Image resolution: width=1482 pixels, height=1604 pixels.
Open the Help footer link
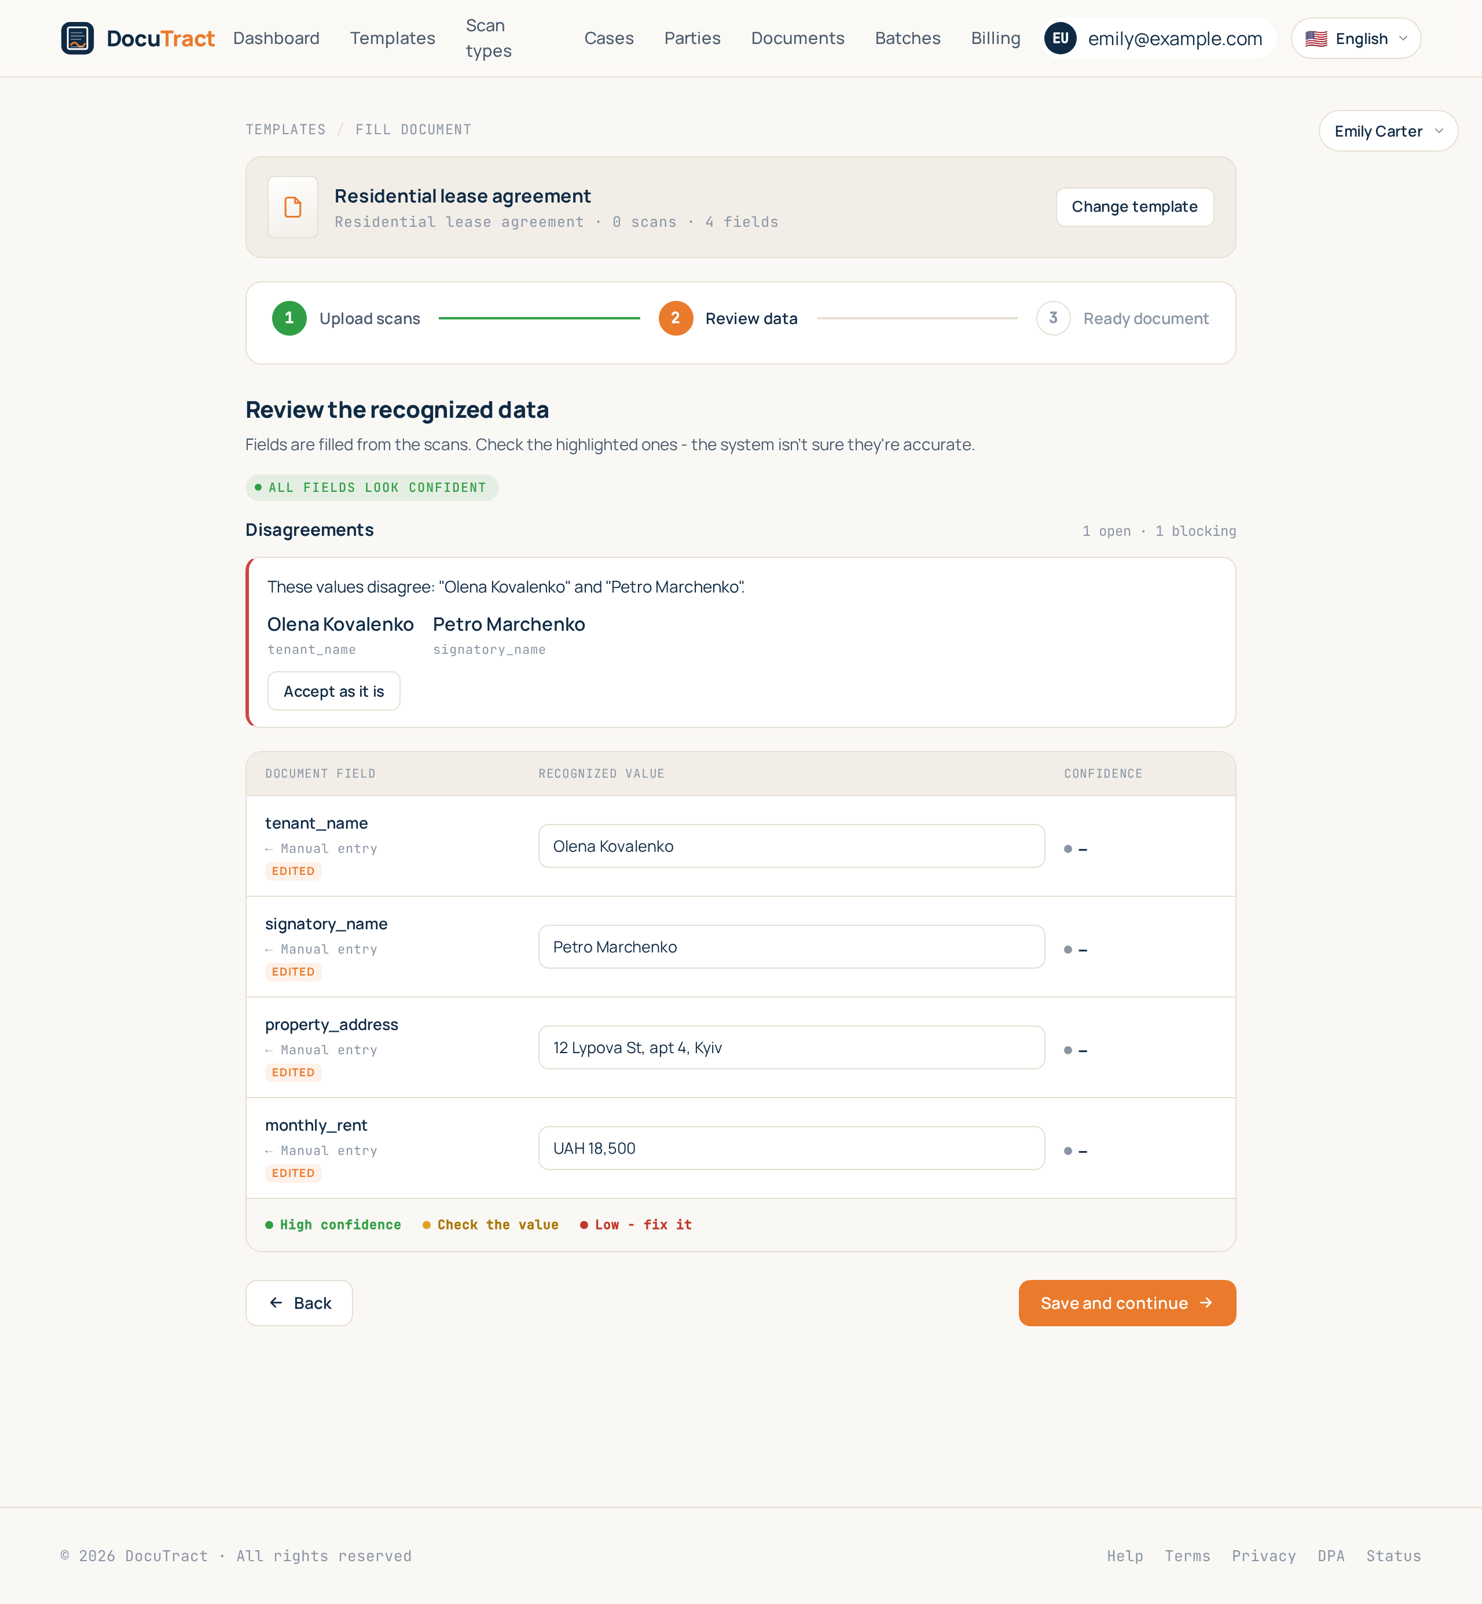coord(1125,1556)
